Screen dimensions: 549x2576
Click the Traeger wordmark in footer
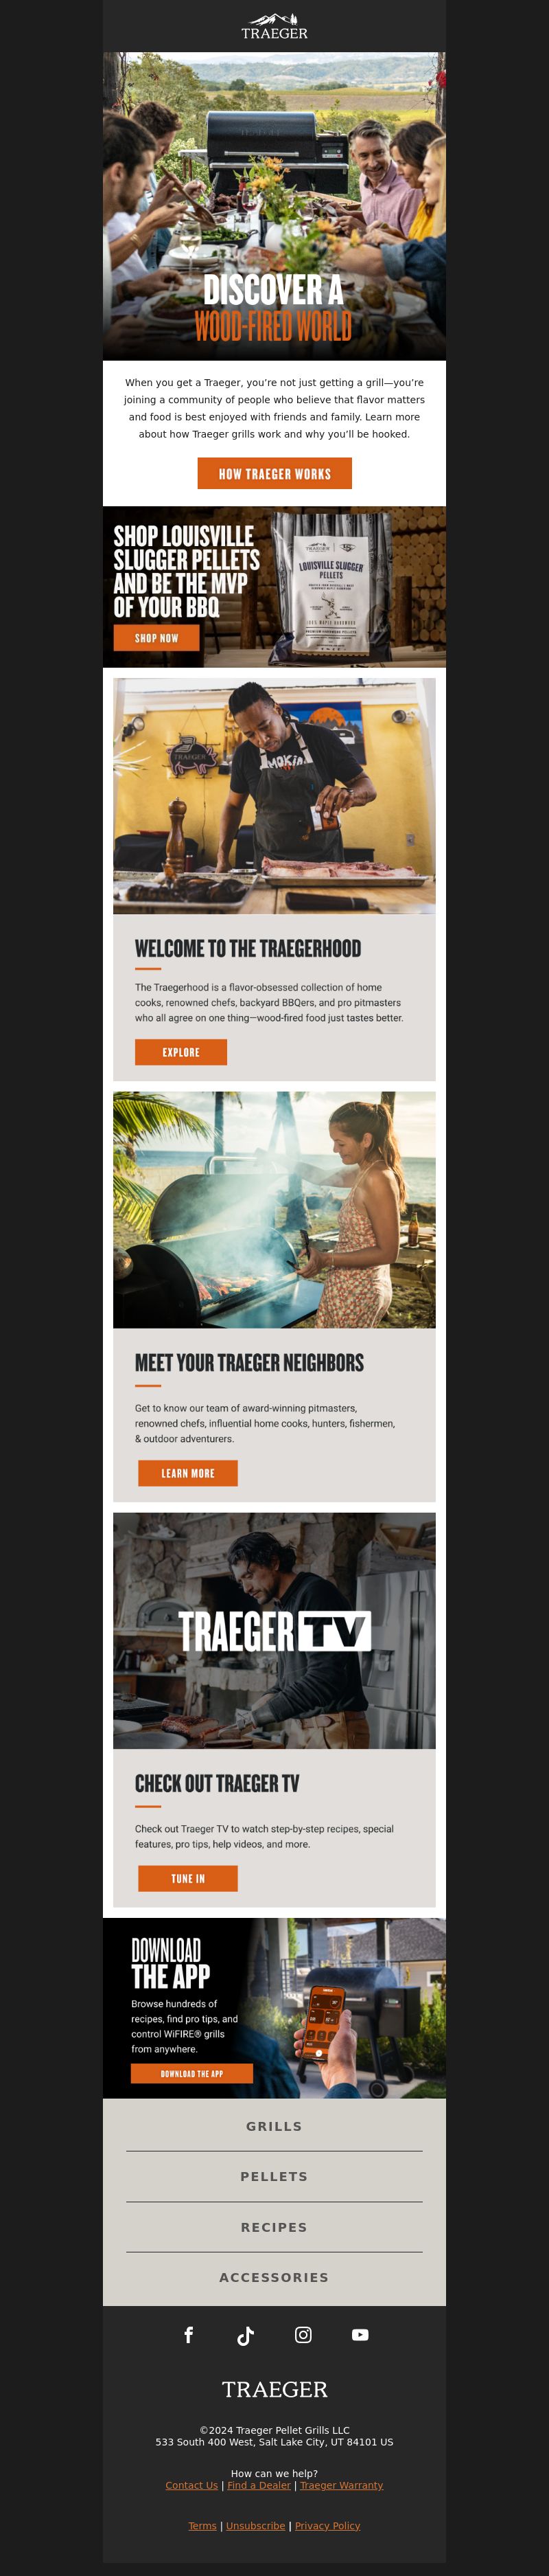click(x=274, y=2390)
